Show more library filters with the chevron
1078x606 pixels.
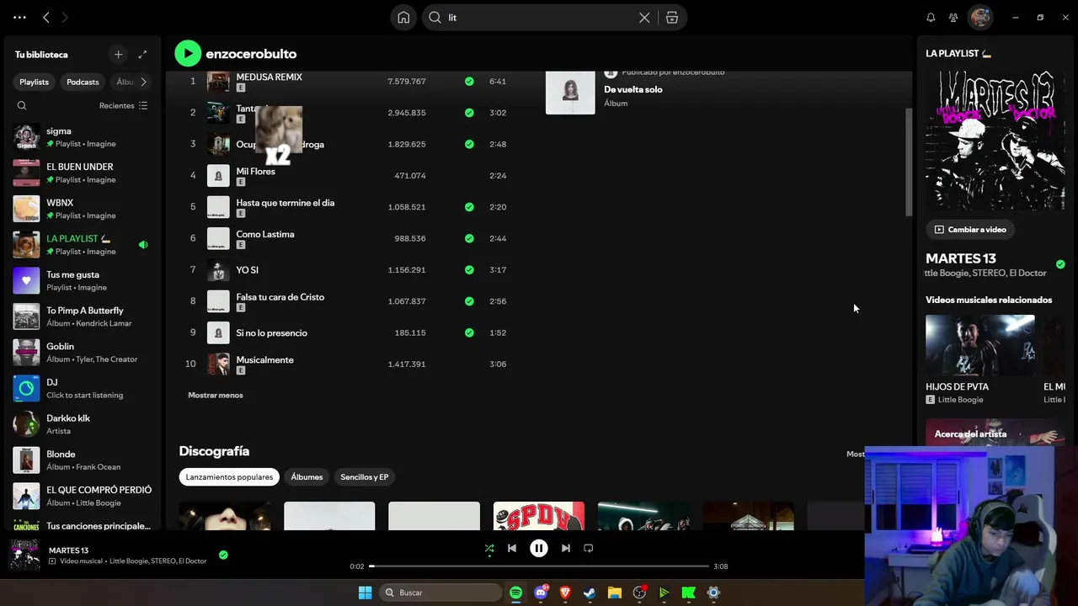[143, 82]
